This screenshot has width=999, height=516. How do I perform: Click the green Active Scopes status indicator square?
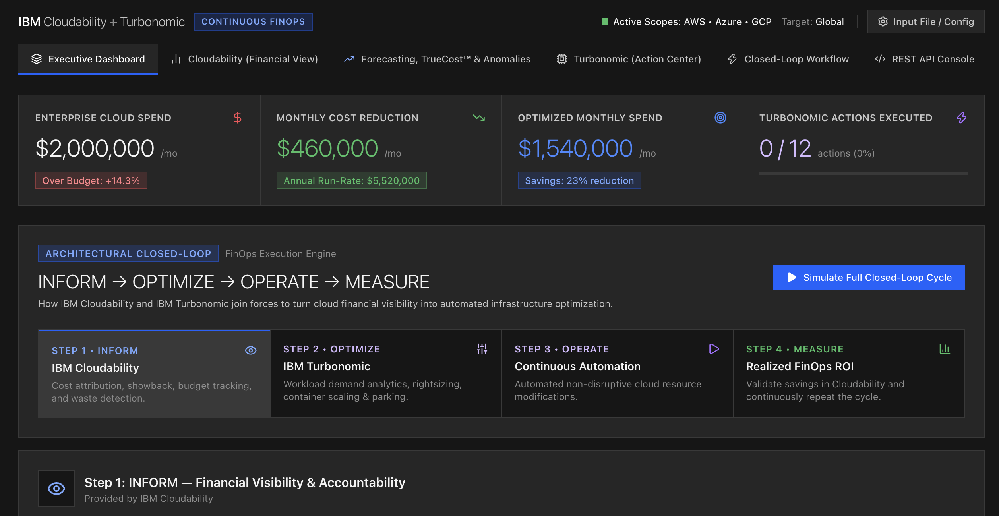tap(605, 21)
